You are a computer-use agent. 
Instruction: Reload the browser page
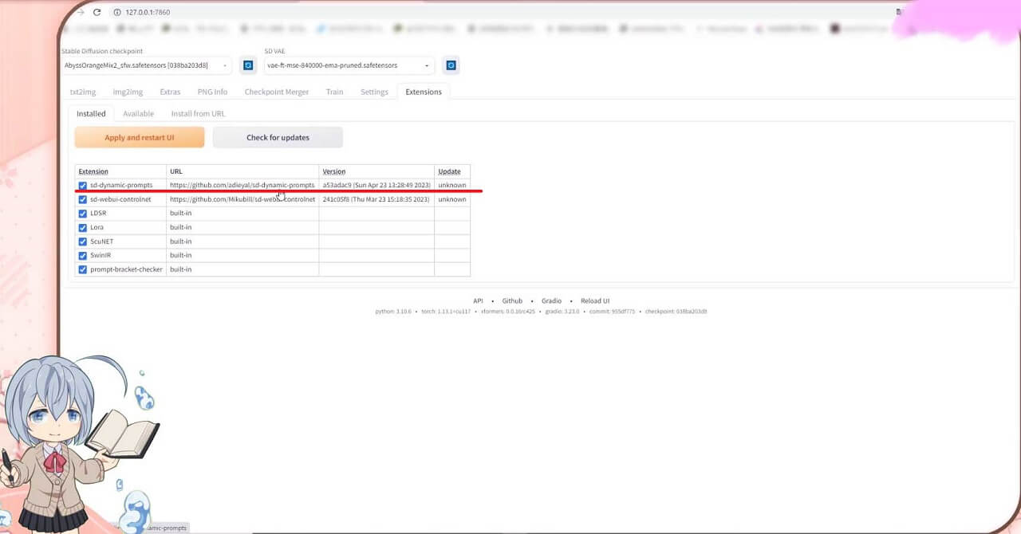tap(97, 12)
